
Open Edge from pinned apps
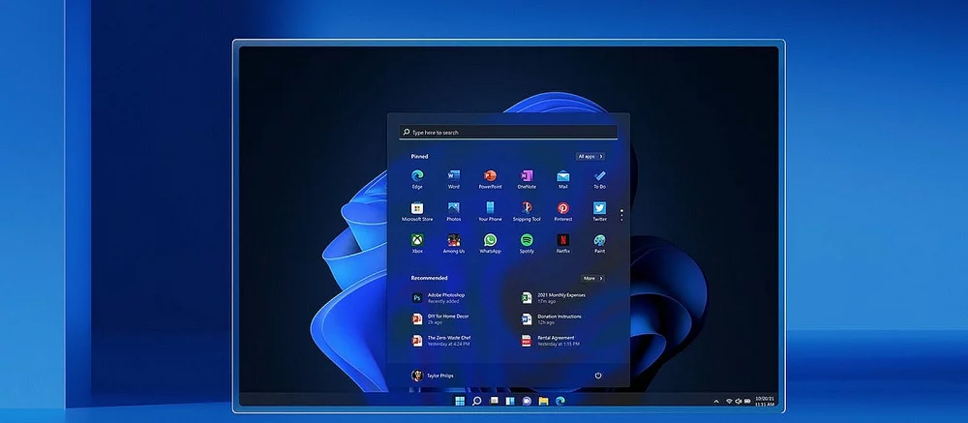(x=417, y=178)
